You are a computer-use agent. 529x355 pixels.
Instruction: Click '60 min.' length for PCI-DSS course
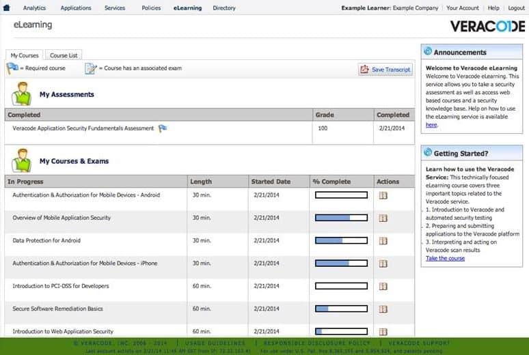202,286
